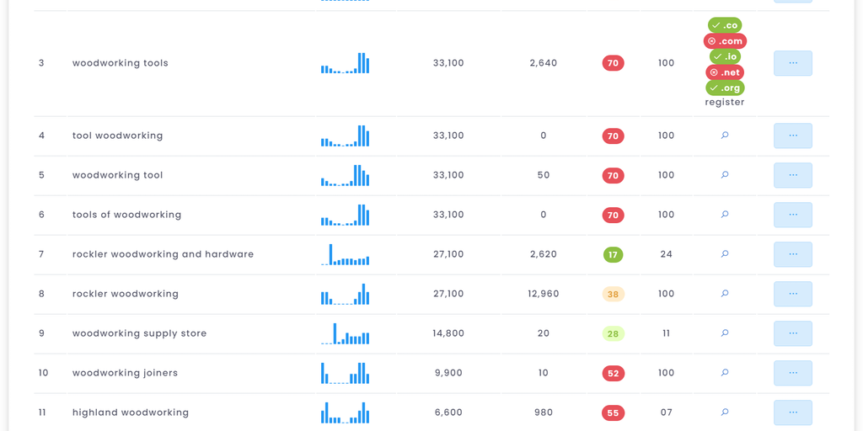Image resolution: width=863 pixels, height=431 pixels.
Task: Click difficulty score 70 for woodworking tools
Action: (614, 63)
